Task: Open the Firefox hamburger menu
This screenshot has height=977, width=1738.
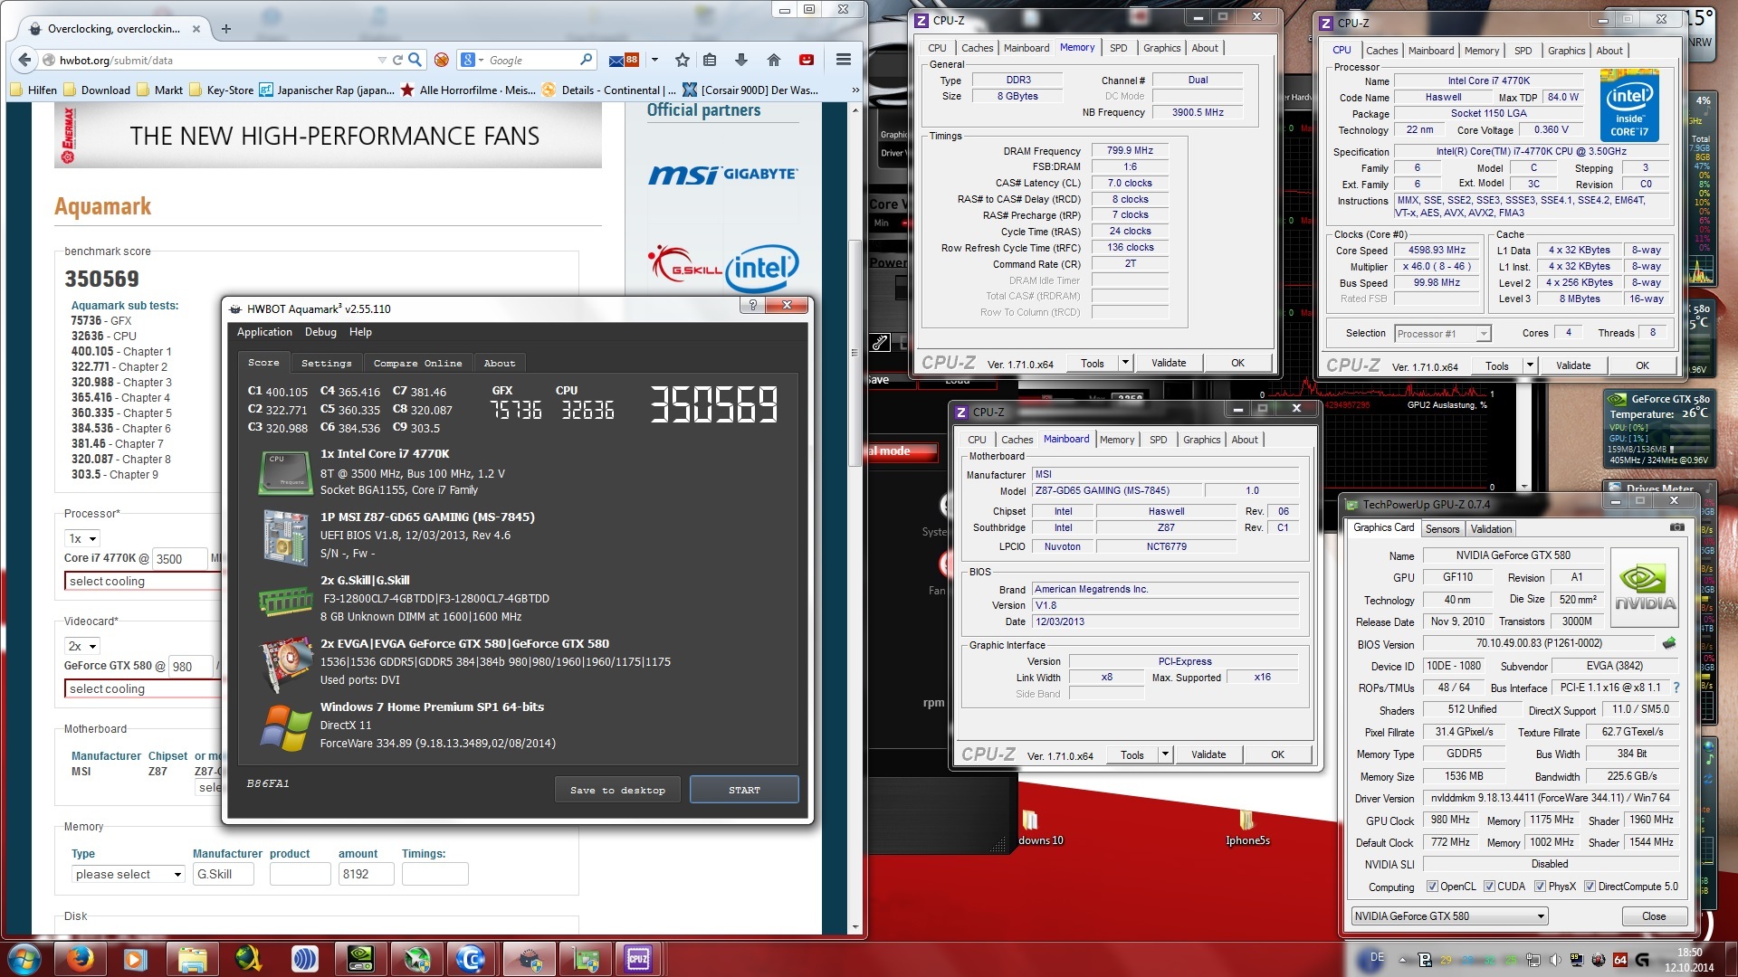Action: [843, 60]
